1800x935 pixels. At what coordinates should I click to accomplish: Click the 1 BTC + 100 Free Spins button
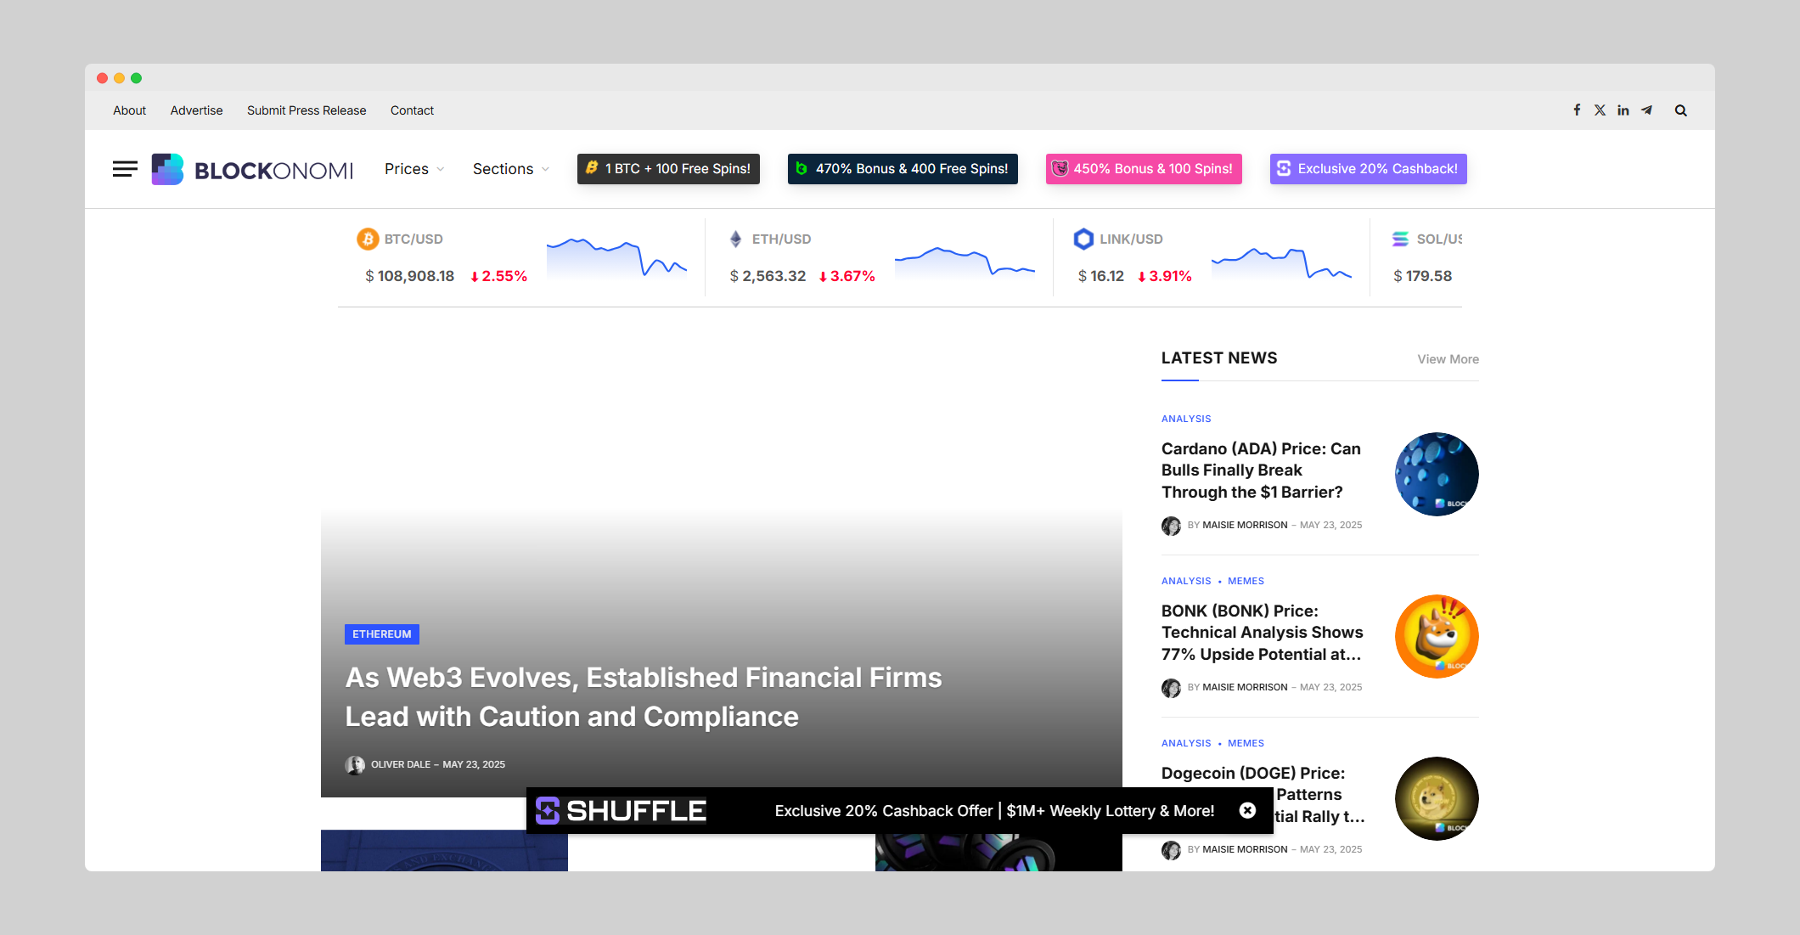point(668,169)
